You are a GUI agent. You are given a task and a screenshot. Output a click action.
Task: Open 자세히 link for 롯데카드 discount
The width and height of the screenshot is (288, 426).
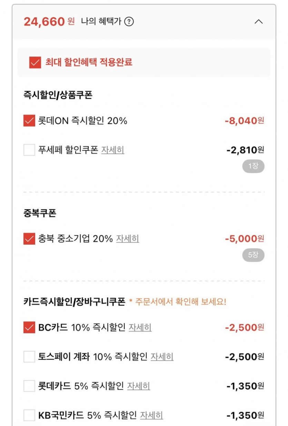(x=139, y=386)
